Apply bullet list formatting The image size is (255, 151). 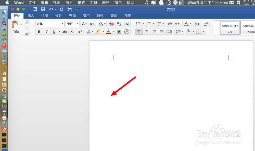(138, 24)
